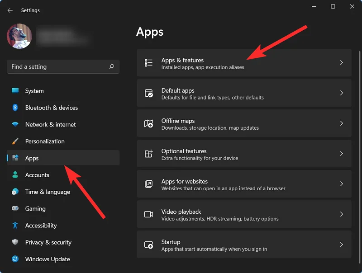Viewport: 362px width, 273px height.
Task: Click the search magnifier icon
Action: pos(112,66)
